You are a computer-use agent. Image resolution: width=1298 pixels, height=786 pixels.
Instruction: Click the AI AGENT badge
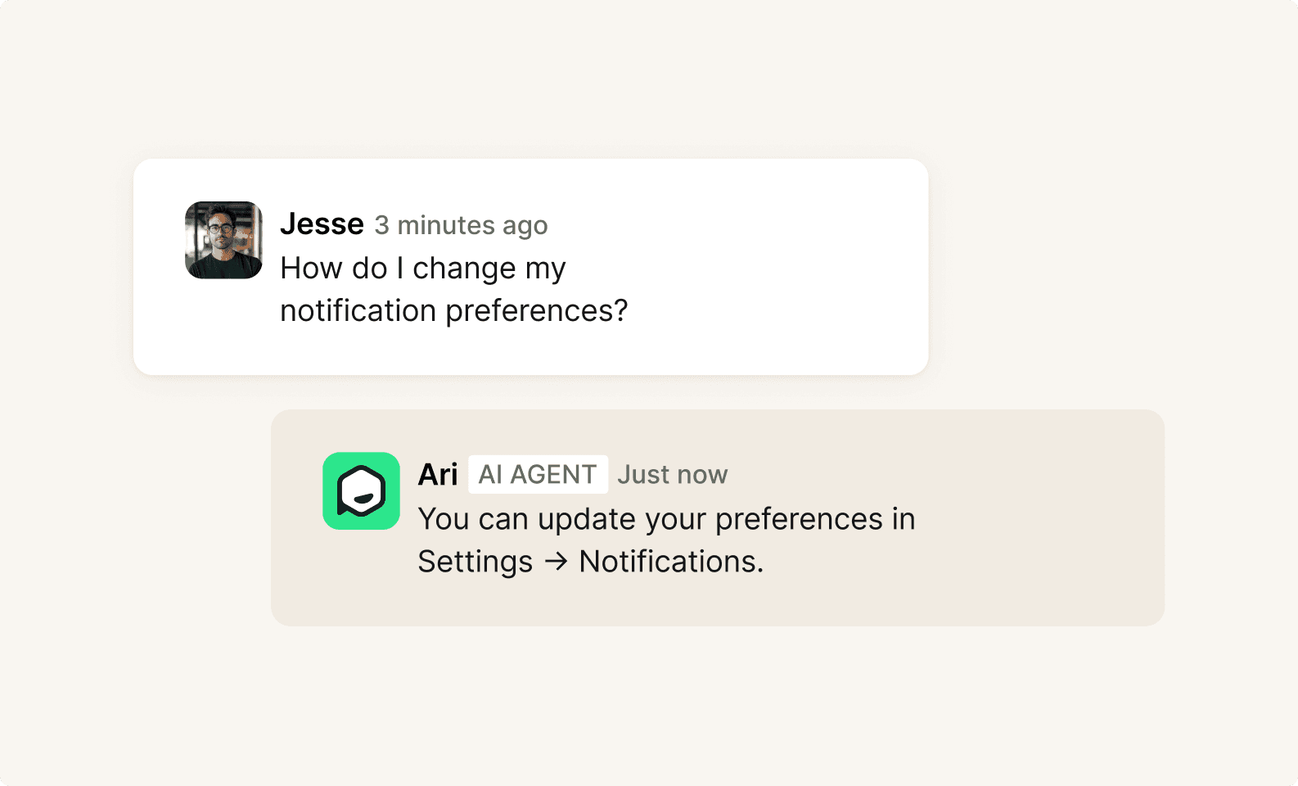[x=538, y=474]
